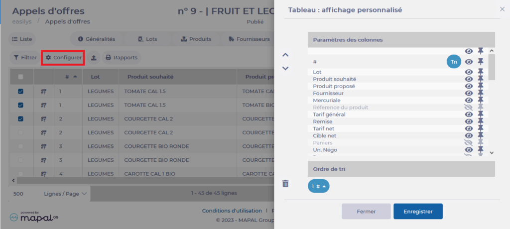Click the column list vertical scrollbar

[x=492, y=100]
